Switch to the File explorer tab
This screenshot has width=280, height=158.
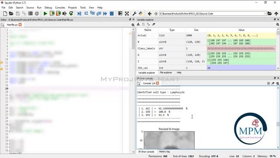(166, 72)
